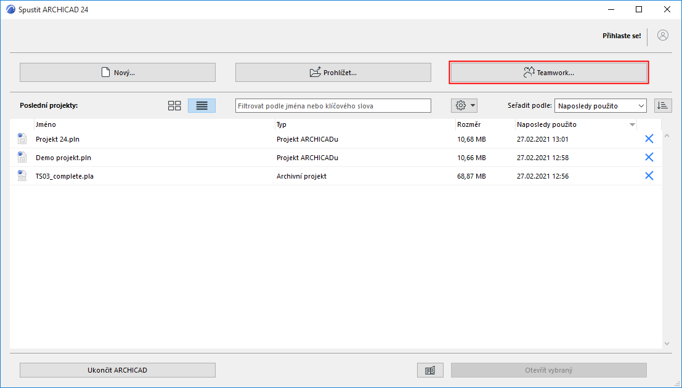
Task: Click the Nový... new project button
Action: [118, 73]
